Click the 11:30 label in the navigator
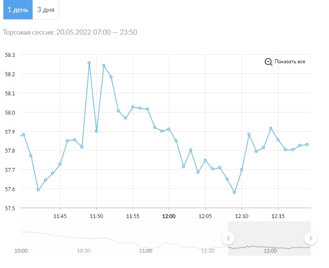This screenshot has height=268, width=329. (208, 251)
